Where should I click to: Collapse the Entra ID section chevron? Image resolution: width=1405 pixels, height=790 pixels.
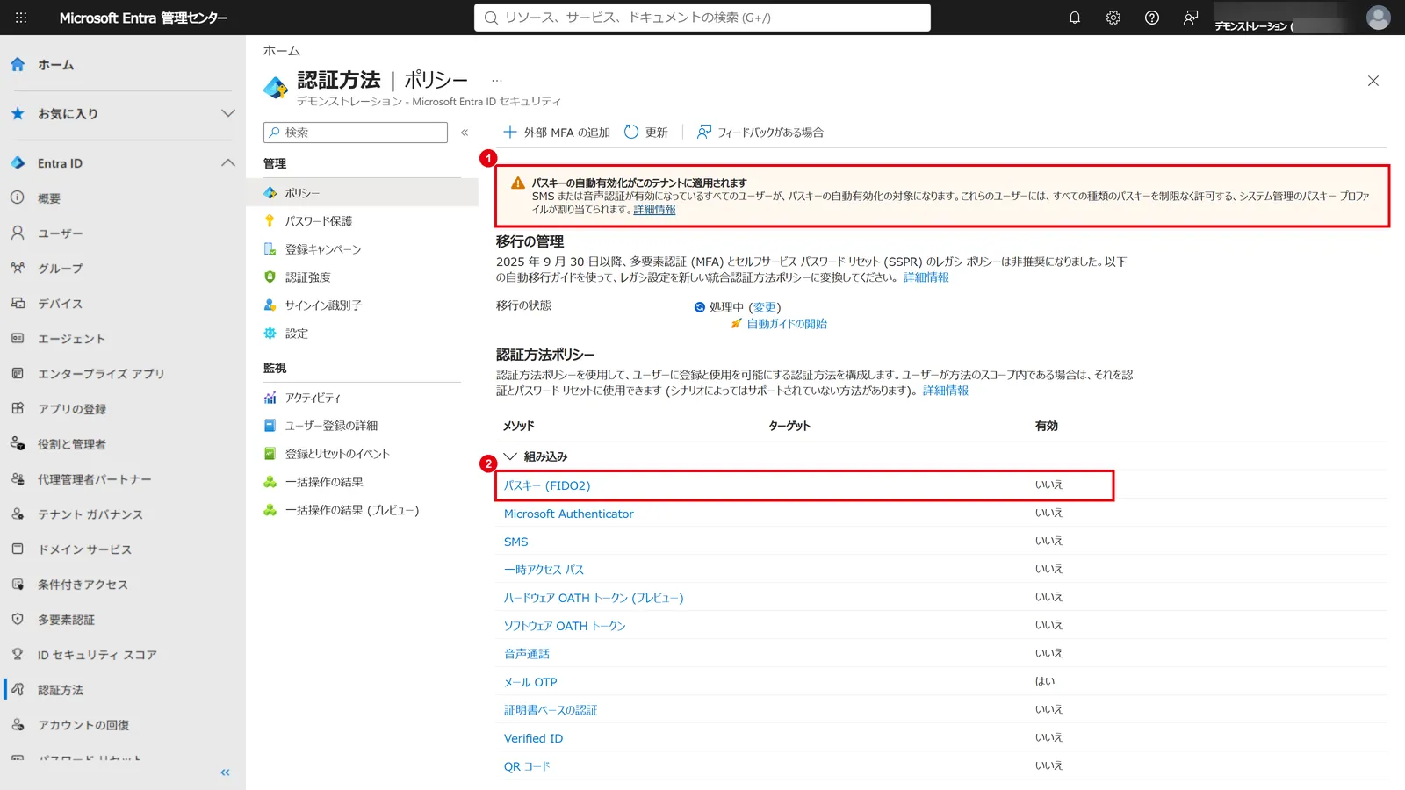click(x=228, y=162)
